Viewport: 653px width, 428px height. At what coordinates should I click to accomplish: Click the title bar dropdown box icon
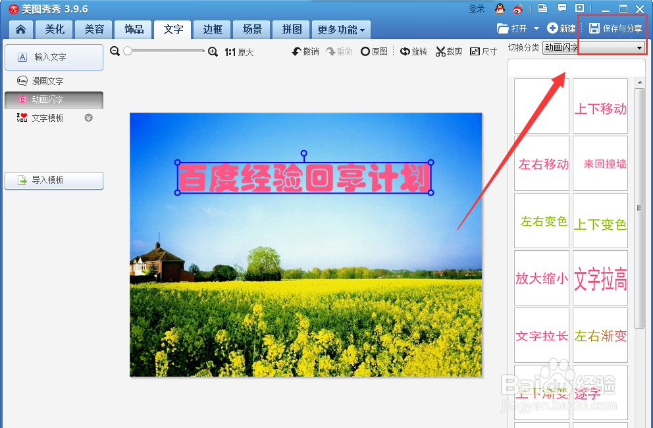(580, 8)
